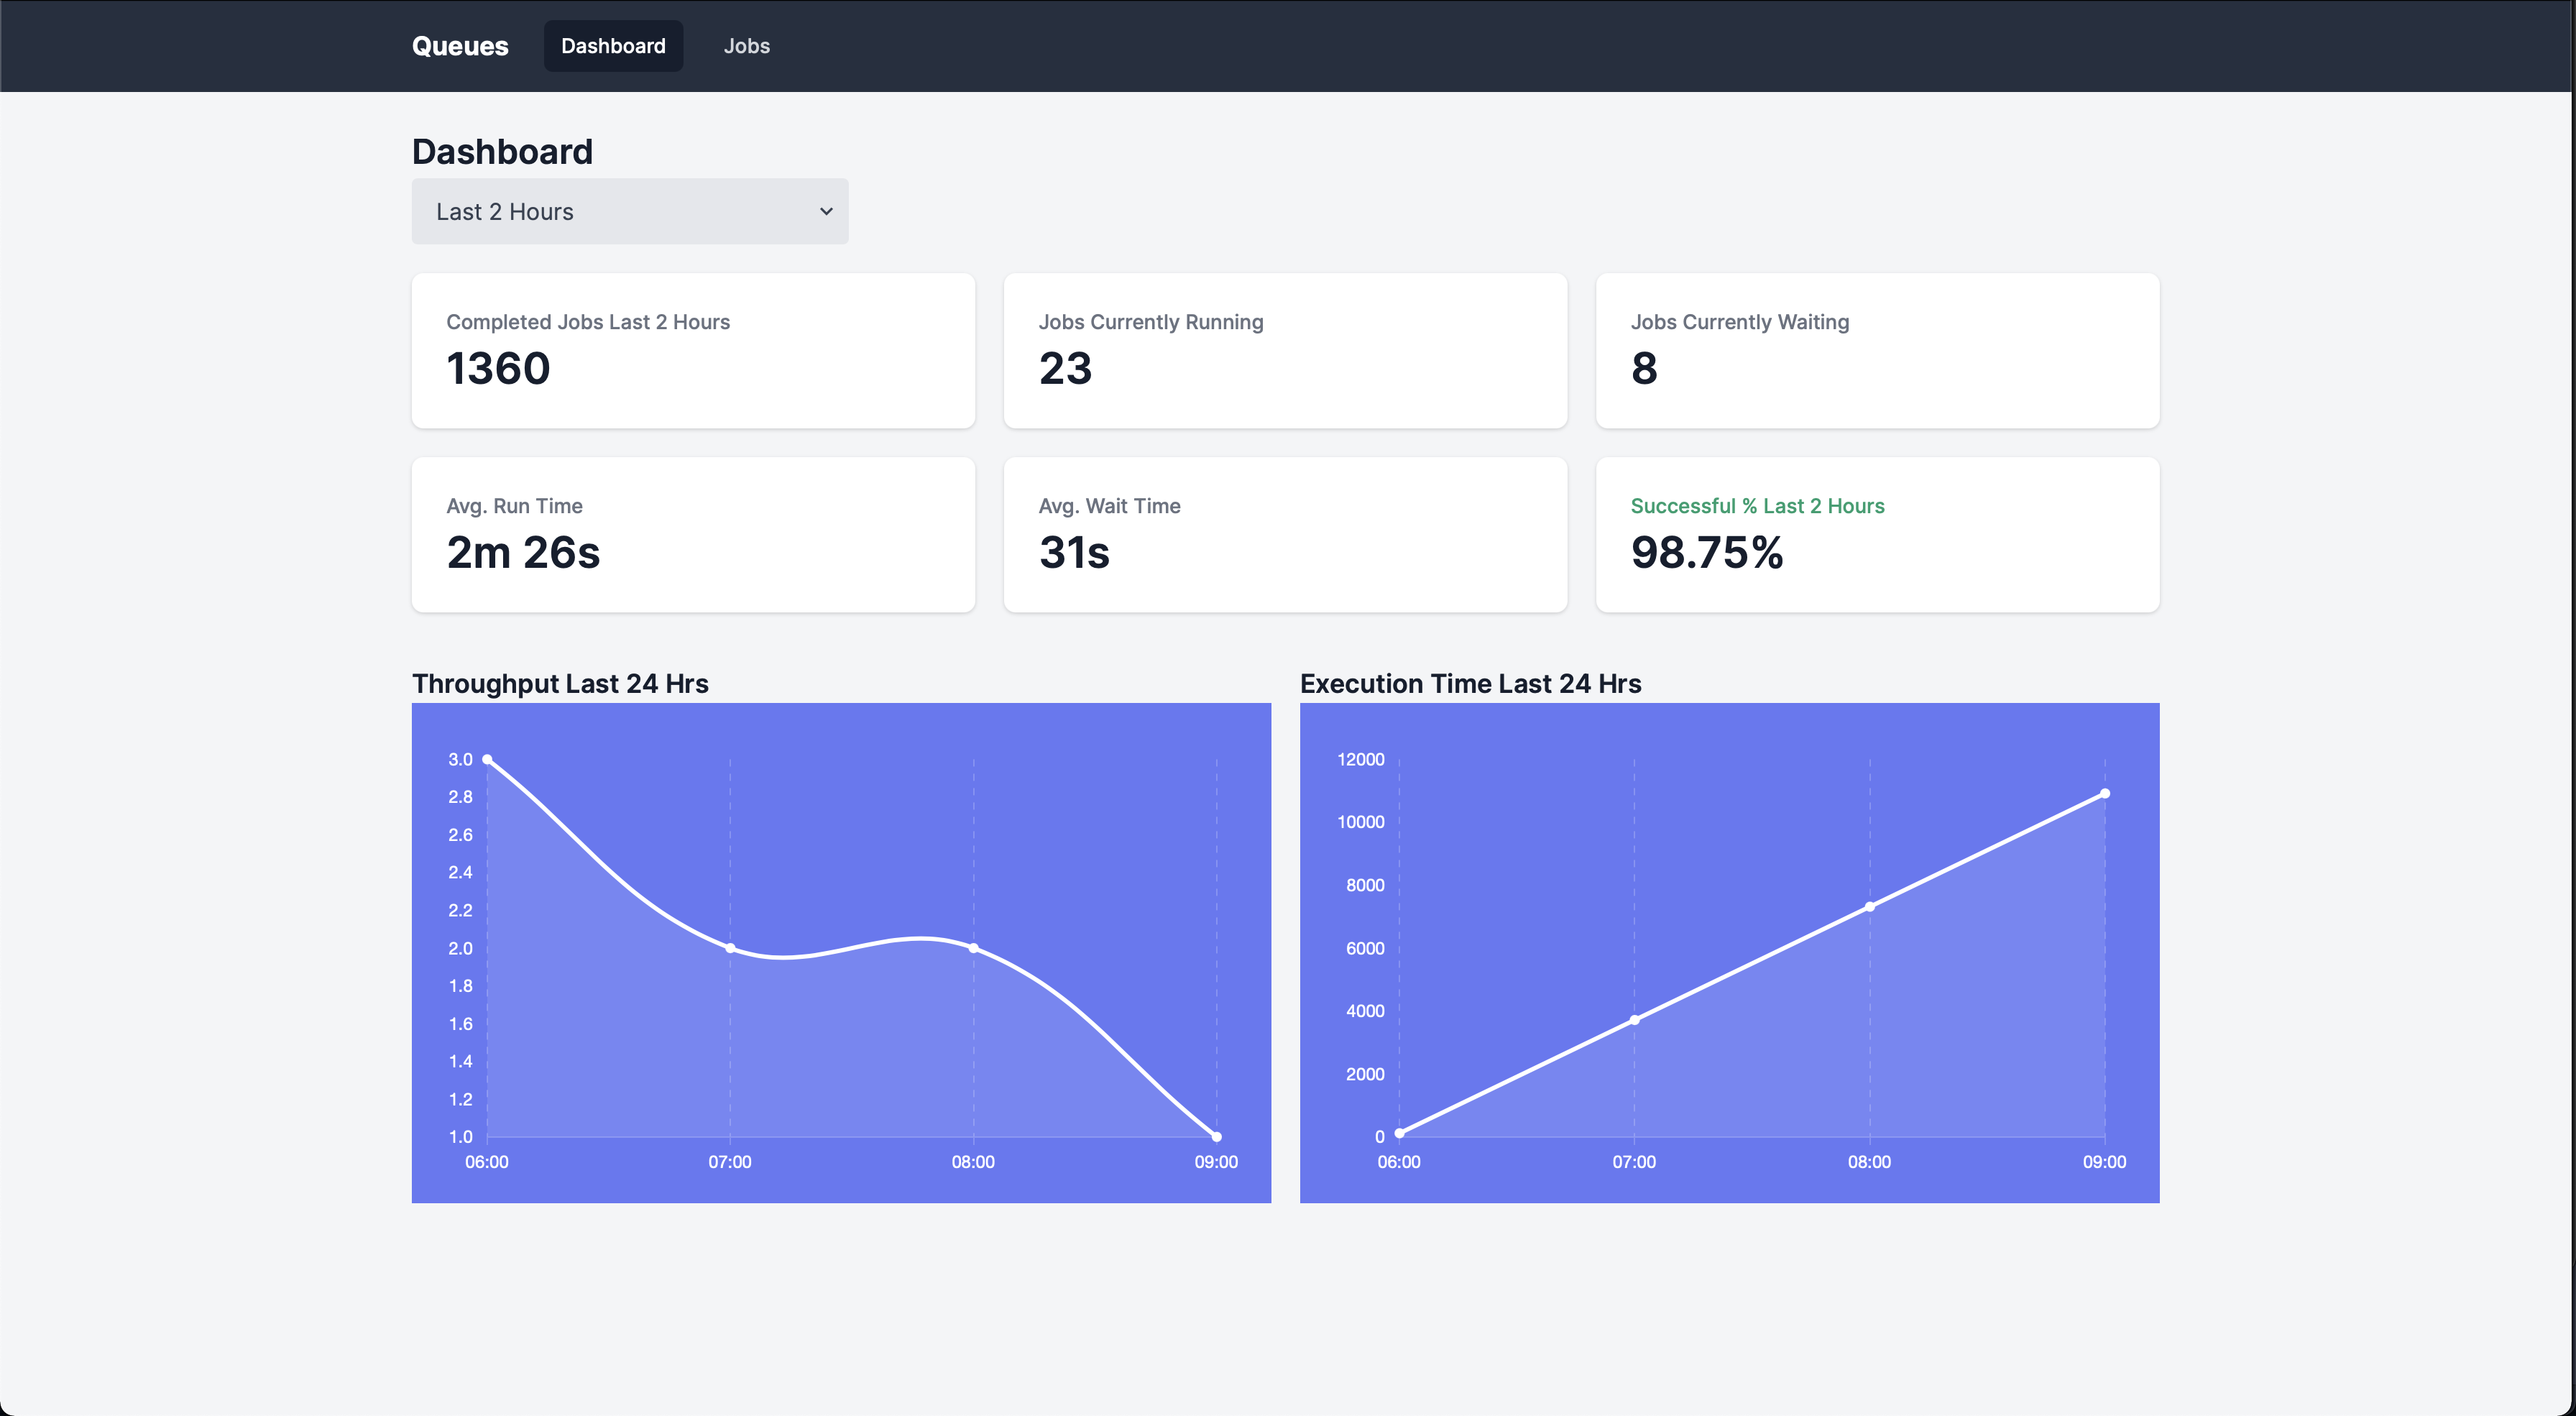Click the Execution Time Last 24 Hrs heading
The height and width of the screenshot is (1416, 2576).
pos(1470,683)
